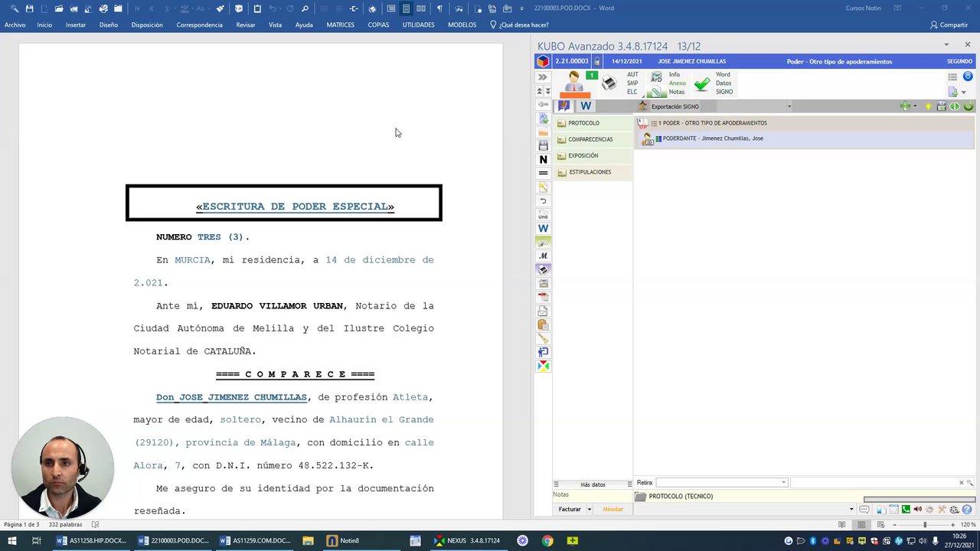Viewport: 980px width, 551px height.
Task: Click the search magnifier icon in Word toolbar
Action: (x=305, y=8)
